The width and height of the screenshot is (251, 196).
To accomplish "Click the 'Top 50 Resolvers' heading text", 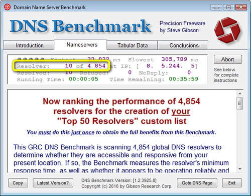I will tap(121, 121).
